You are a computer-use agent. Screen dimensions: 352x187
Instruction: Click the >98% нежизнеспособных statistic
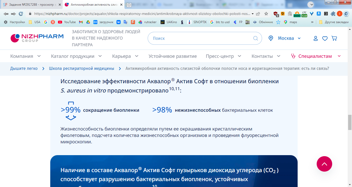213,110
